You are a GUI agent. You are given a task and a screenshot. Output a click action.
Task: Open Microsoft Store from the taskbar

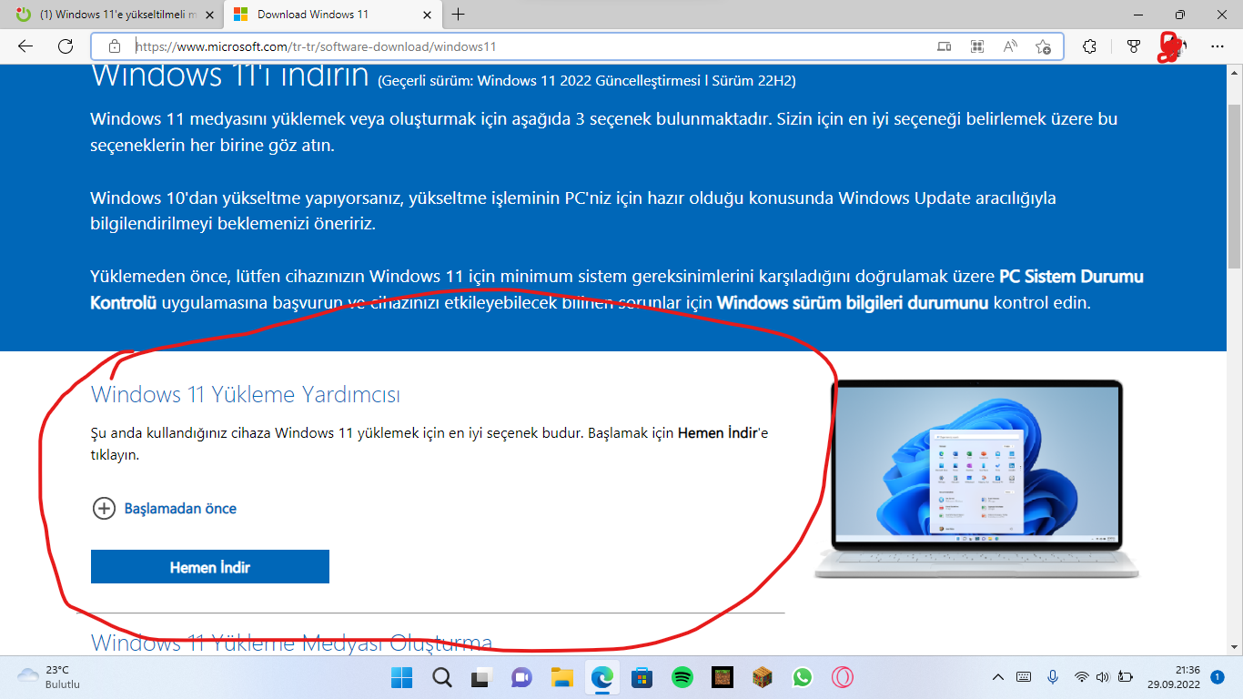[642, 677]
